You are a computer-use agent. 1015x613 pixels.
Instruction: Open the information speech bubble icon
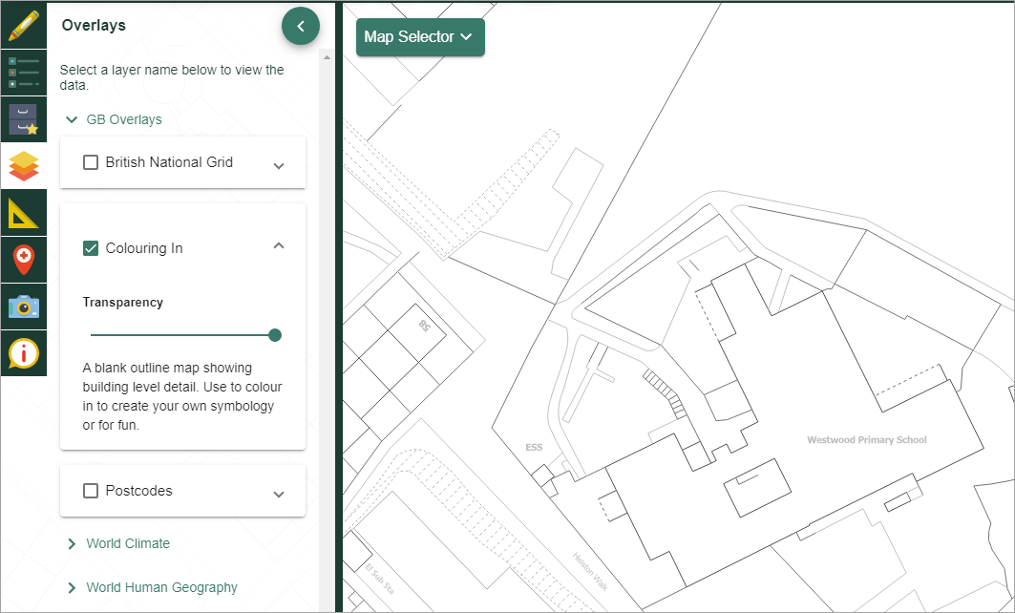click(23, 353)
